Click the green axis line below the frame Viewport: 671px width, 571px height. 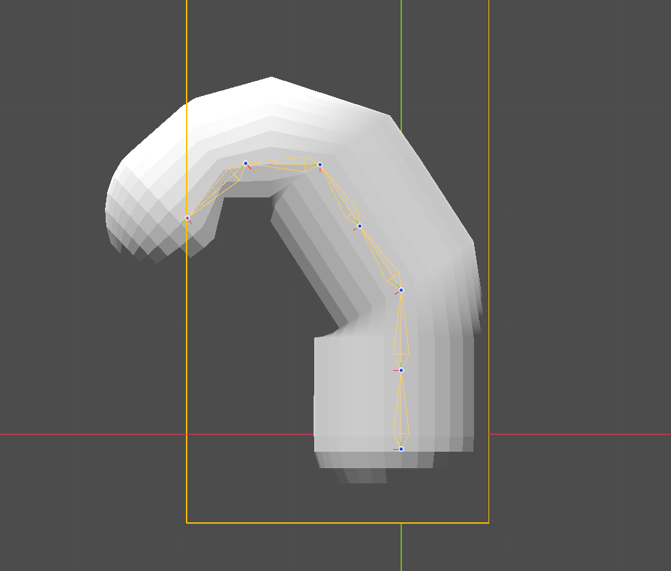pyautogui.click(x=401, y=547)
